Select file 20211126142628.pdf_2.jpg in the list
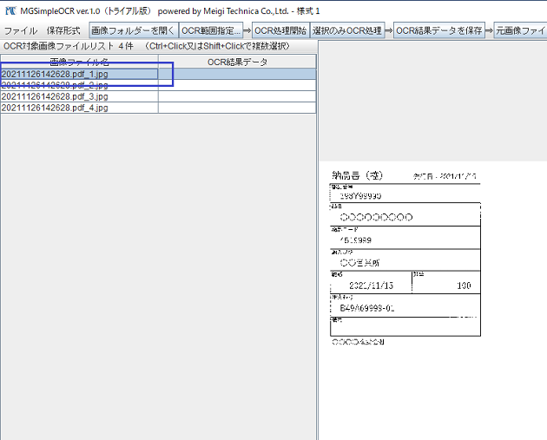Screen dimensions: 547x440 point(55,86)
